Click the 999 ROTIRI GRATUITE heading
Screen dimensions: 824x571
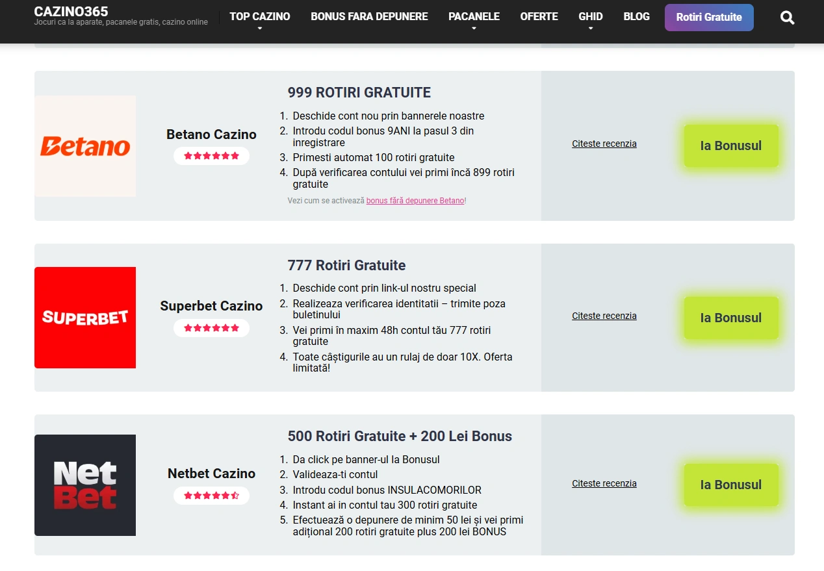(x=359, y=92)
